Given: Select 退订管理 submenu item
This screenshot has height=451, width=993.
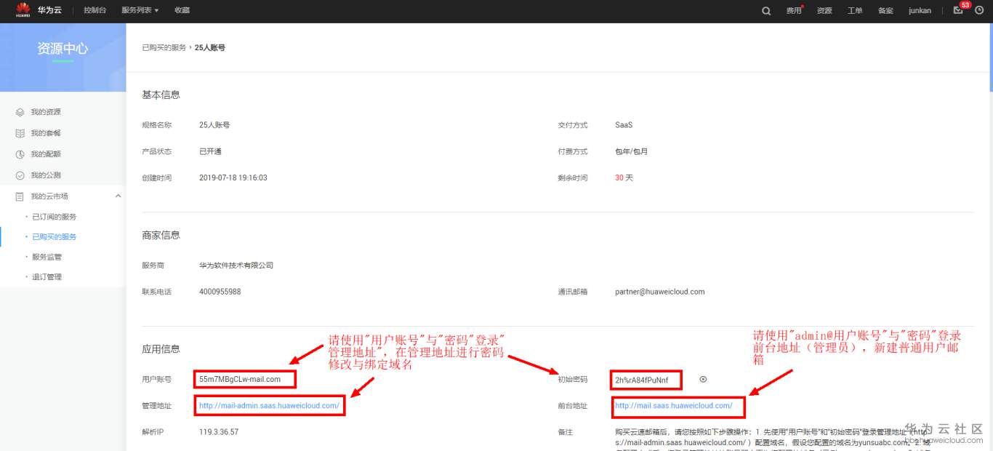Looking at the screenshot, I should [47, 277].
